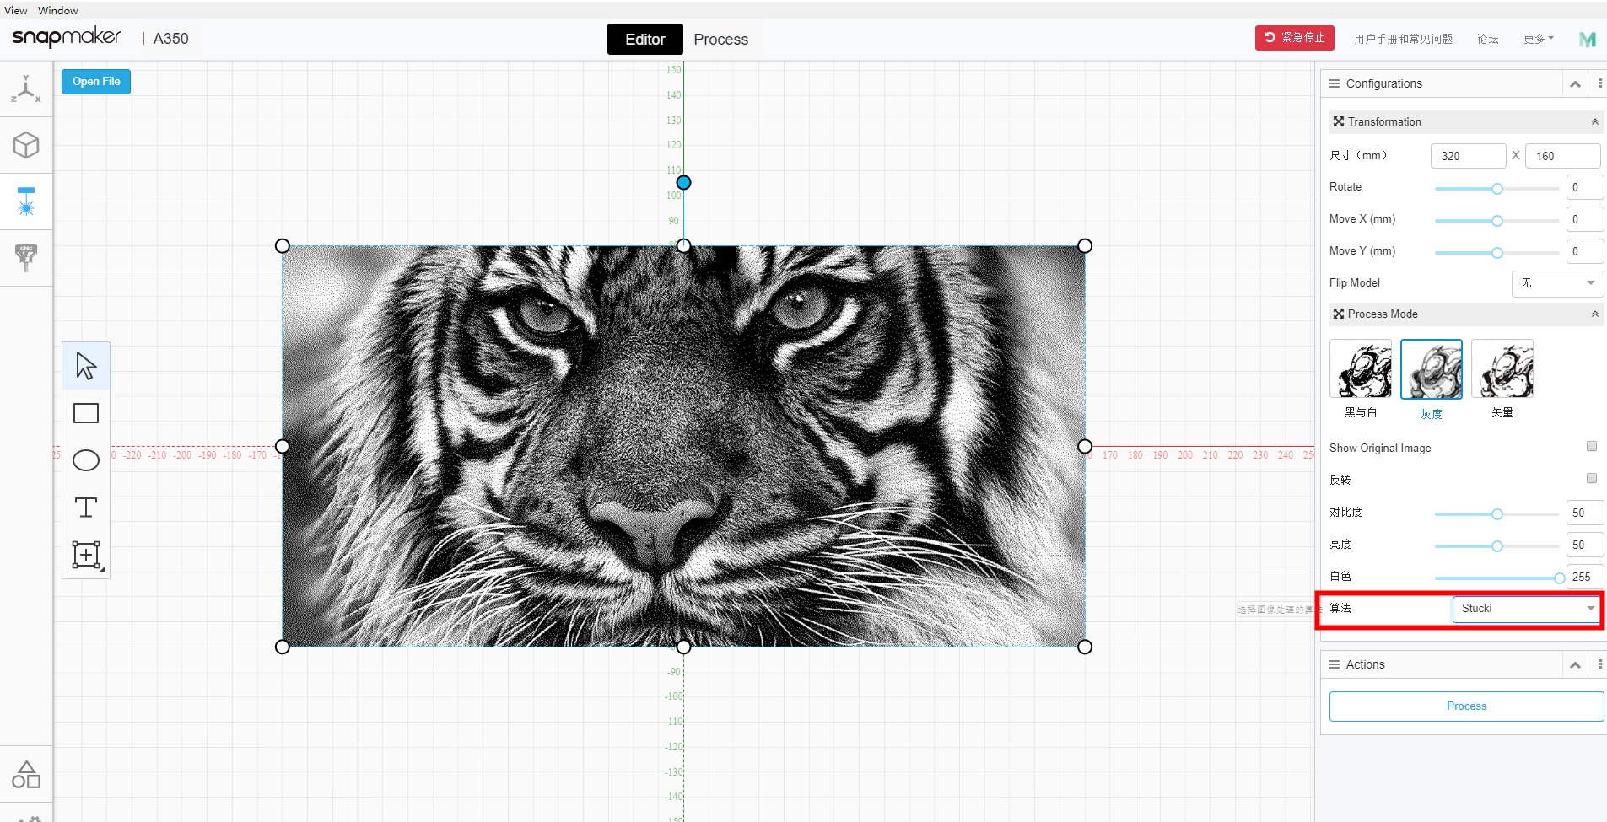Toggle the 反转 invert checkbox
Viewport: 1607px width, 822px height.
coord(1592,478)
